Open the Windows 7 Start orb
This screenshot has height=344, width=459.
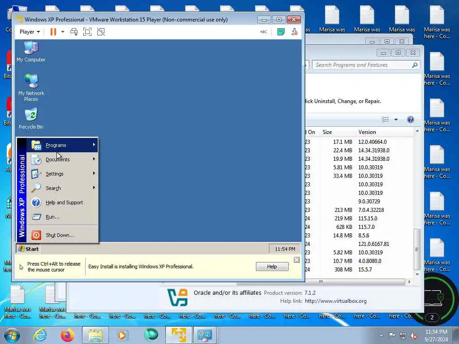coord(12,335)
